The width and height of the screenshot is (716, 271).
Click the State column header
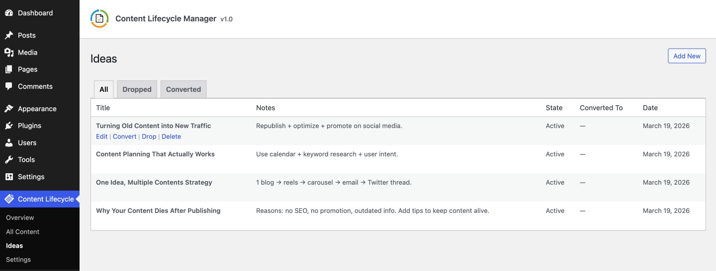click(554, 108)
